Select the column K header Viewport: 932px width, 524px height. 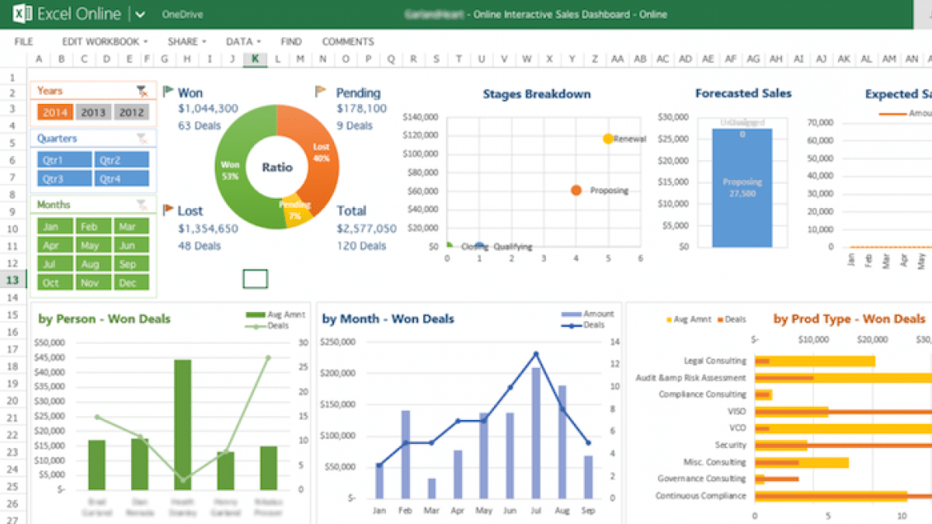pos(255,59)
